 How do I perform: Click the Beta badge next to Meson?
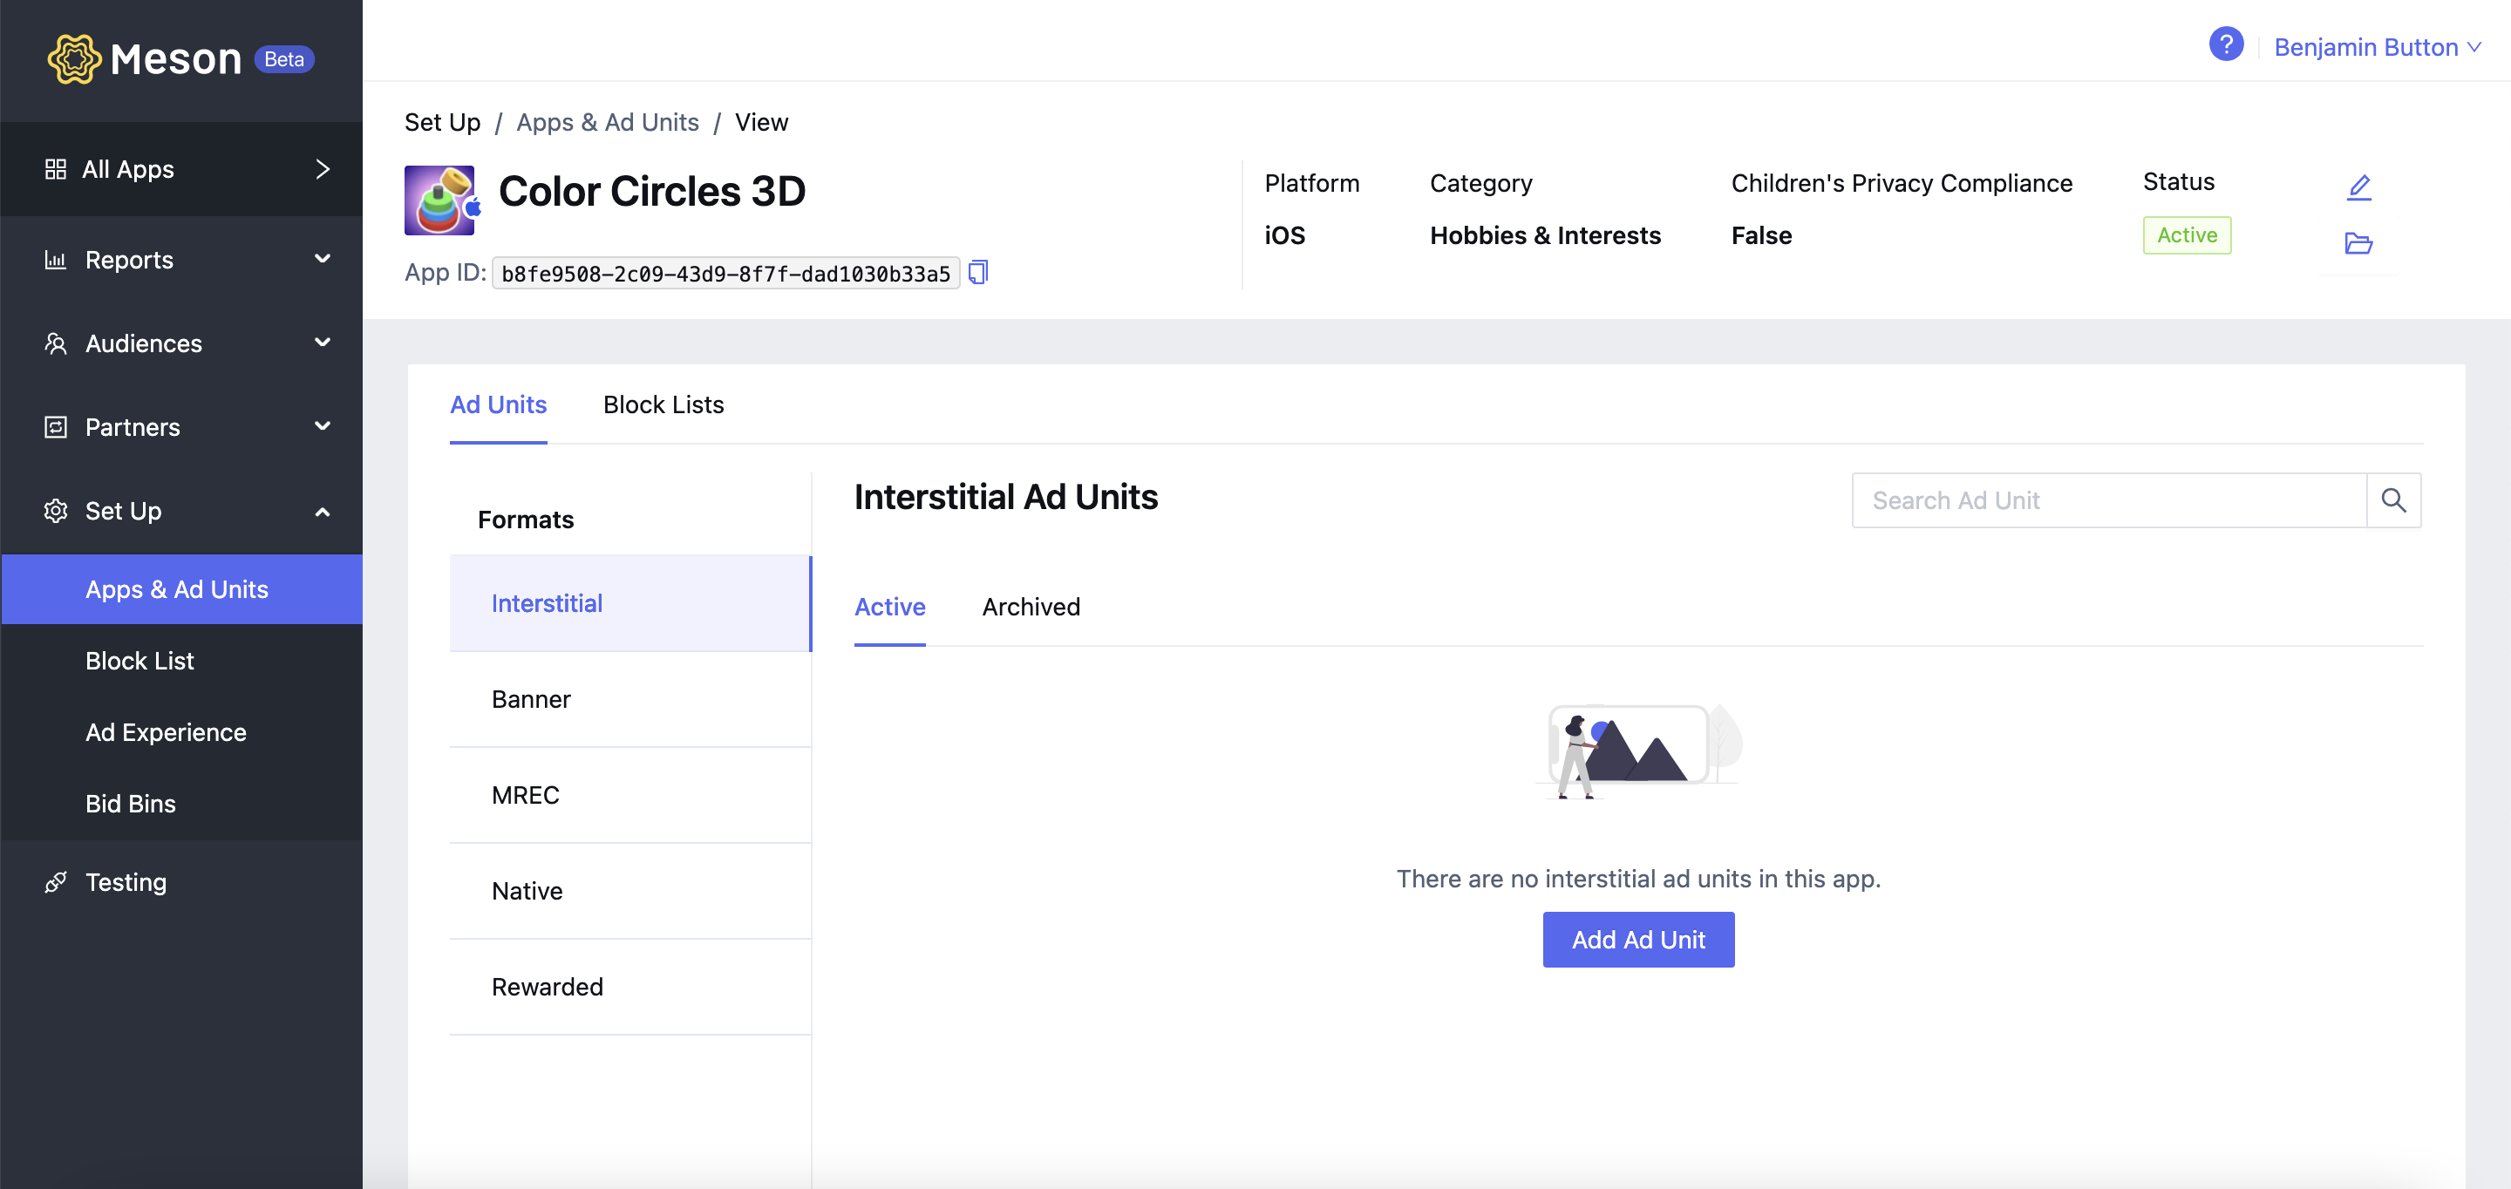pyautogui.click(x=283, y=59)
